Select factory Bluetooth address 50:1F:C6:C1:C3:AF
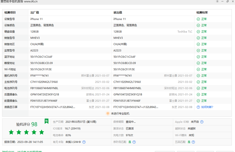This screenshot has height=152, width=235. [41, 57]
